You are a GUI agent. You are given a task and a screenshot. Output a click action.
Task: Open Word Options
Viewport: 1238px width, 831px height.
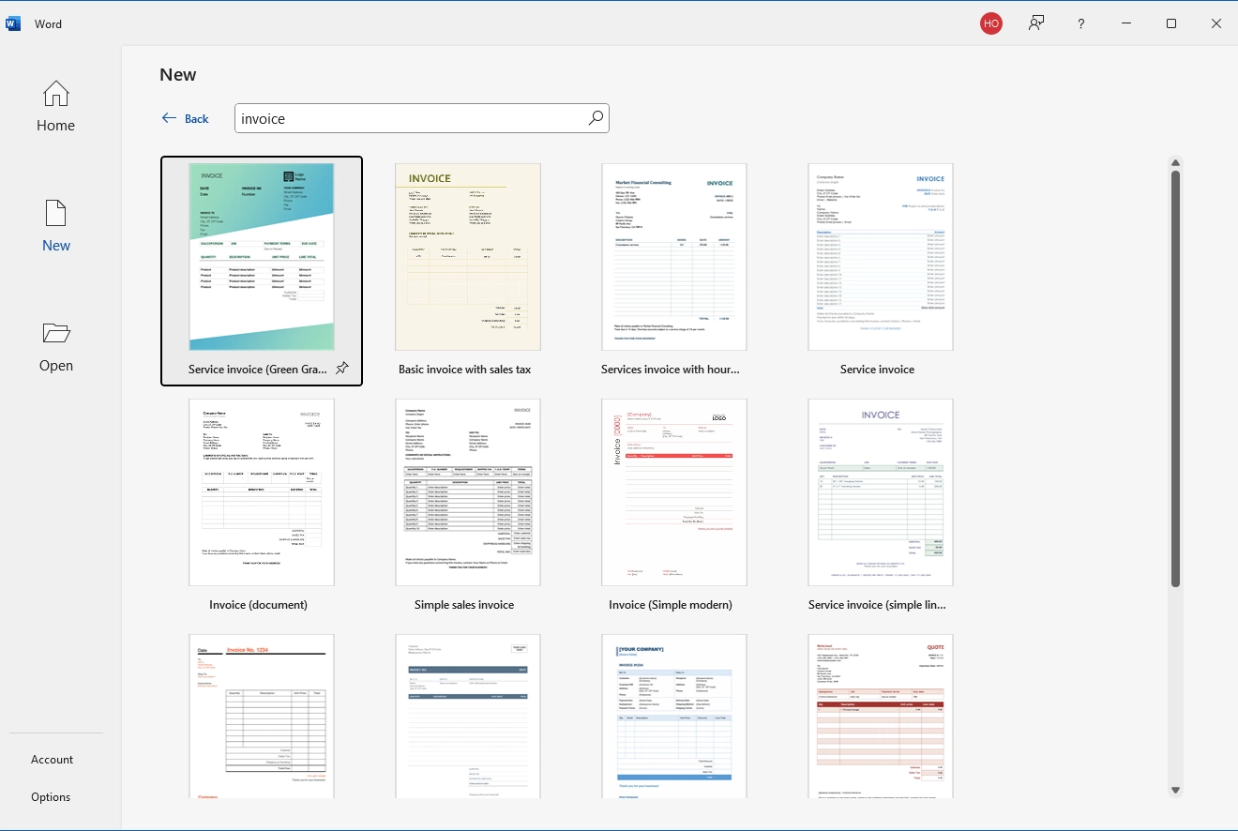click(51, 797)
